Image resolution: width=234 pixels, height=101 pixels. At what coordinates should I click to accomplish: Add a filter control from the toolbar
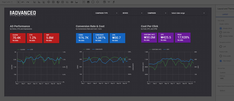(109, 2)
